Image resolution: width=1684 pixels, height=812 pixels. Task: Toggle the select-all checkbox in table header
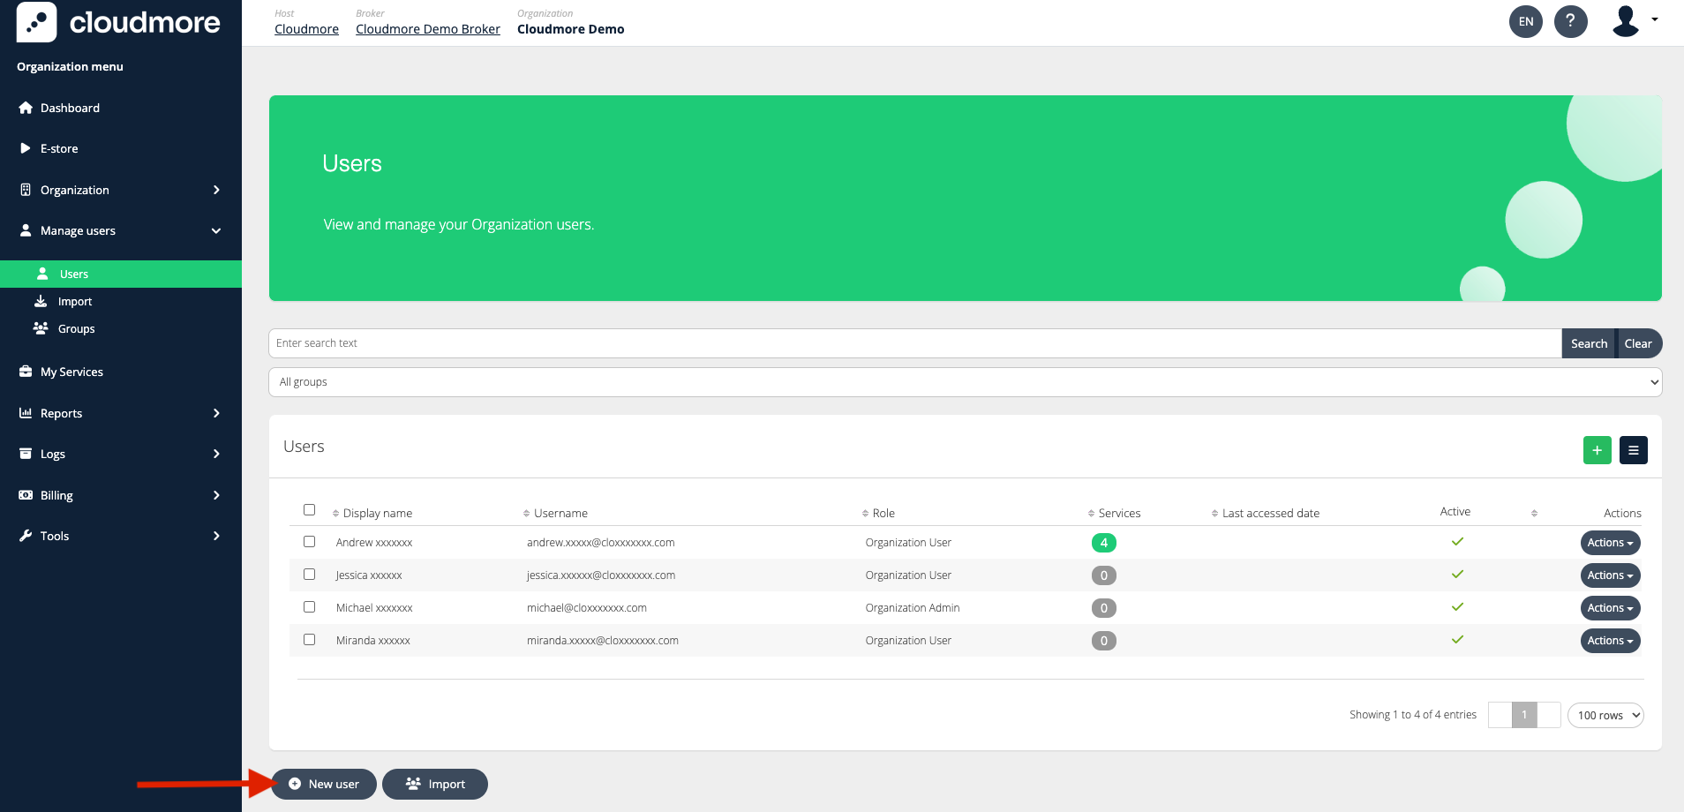(309, 510)
